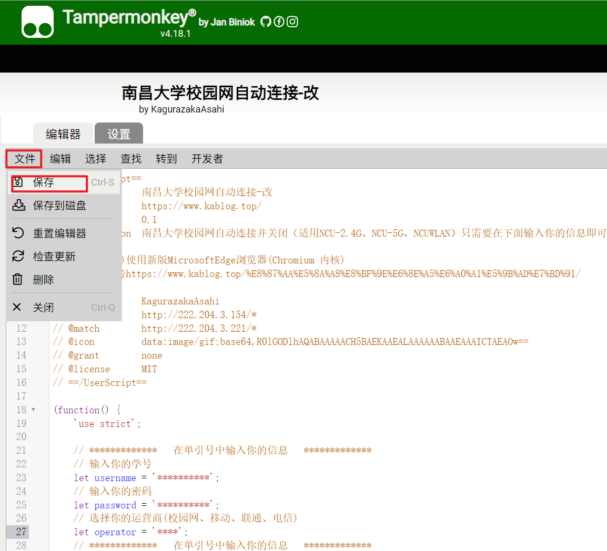
Task: Click the Tampermonkey logo icon
Action: [x=37, y=22]
